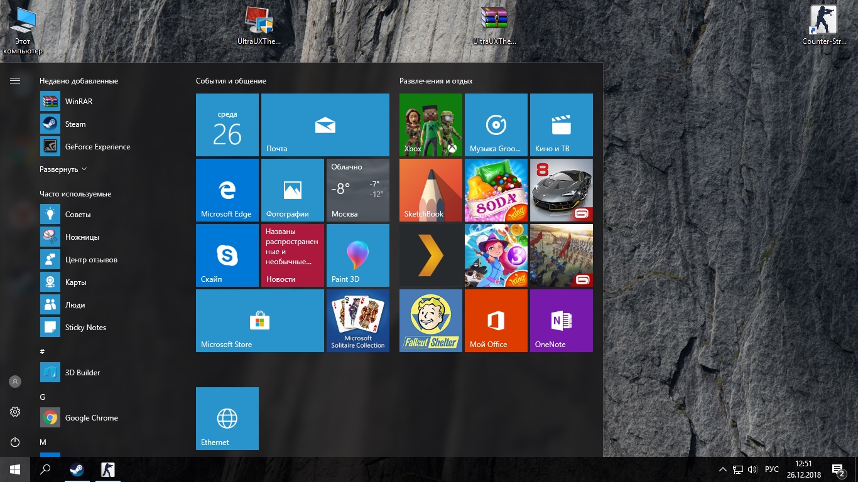The height and width of the screenshot is (482, 858).
Task: Open Settings gear in Start sidebar
Action: pos(15,412)
